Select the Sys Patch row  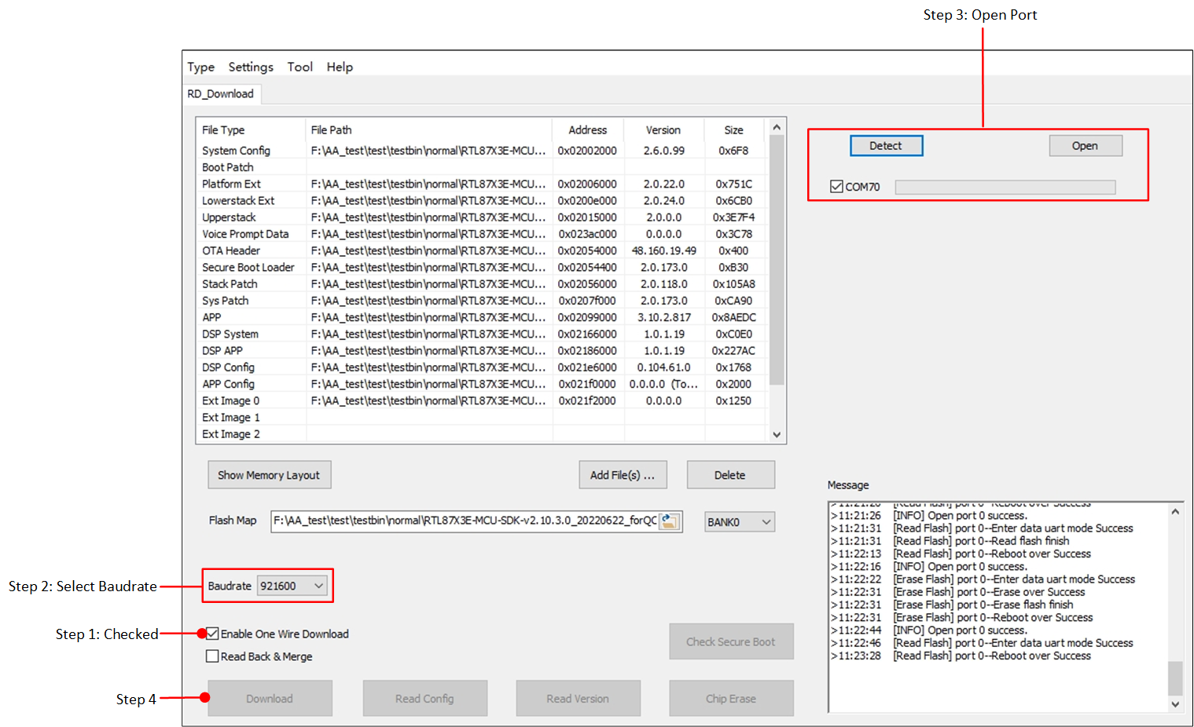point(482,301)
